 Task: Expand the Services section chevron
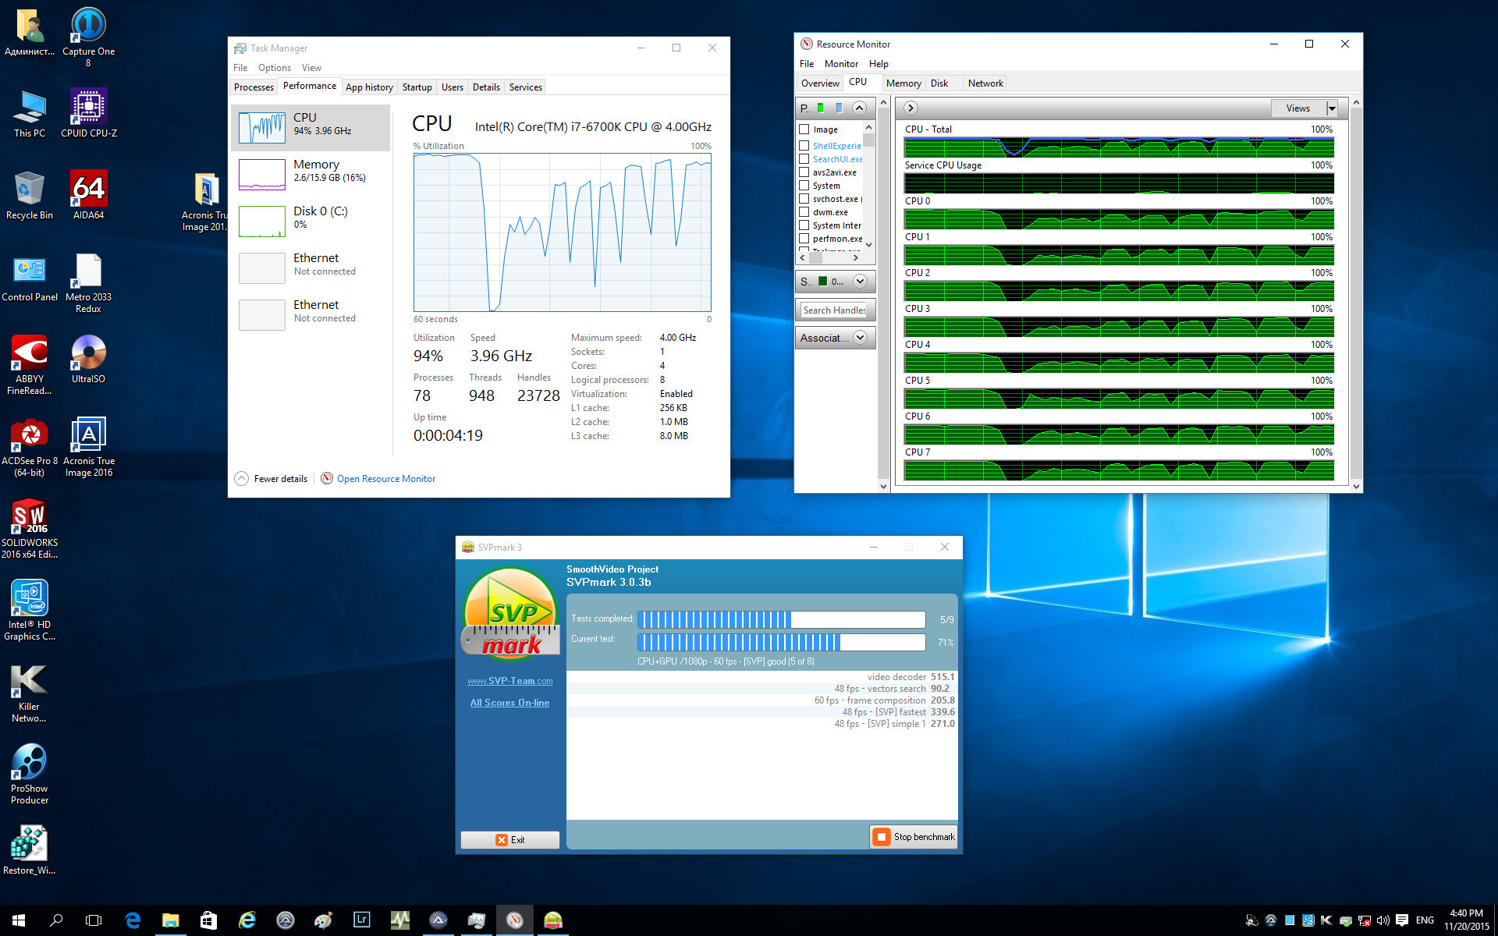click(860, 281)
